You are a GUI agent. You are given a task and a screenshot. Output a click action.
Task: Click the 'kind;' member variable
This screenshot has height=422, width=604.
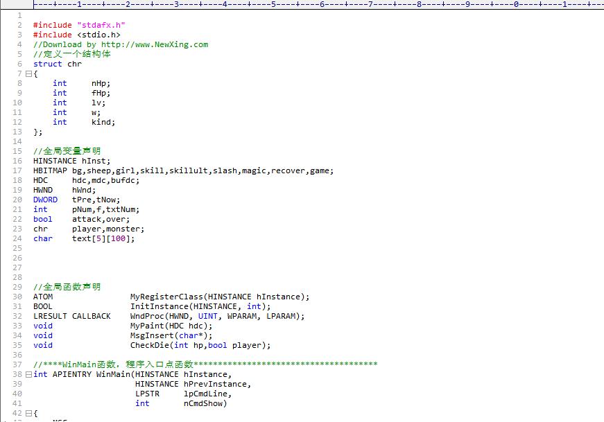(x=103, y=122)
